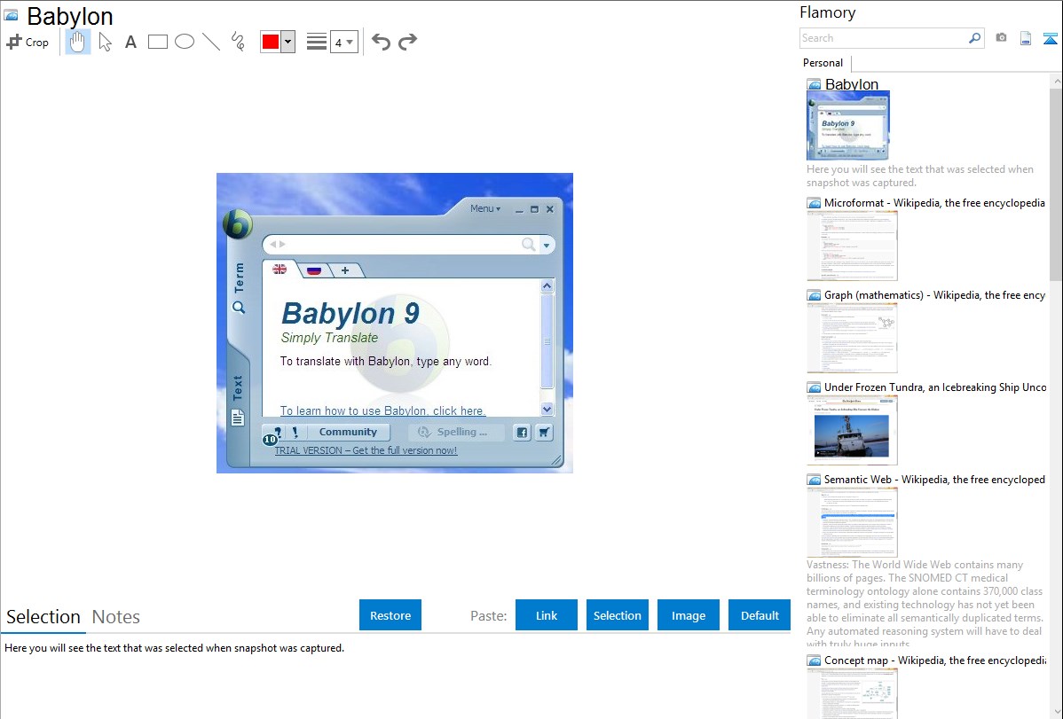Open the Personal tab
Image resolution: width=1063 pixels, height=719 pixels.
(x=823, y=63)
